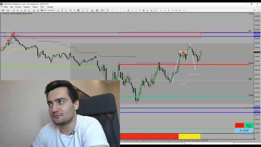The height and width of the screenshot is (147, 261).
Task: Open the Вид menu
Action: tap(11, 7)
